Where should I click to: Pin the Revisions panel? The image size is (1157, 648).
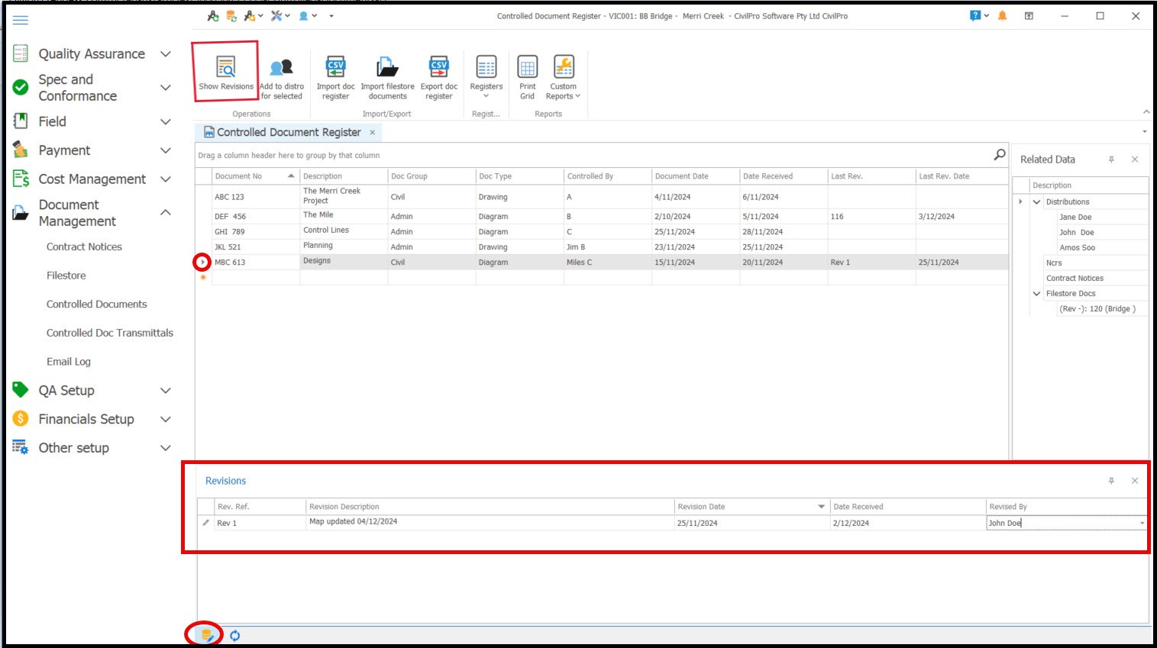coord(1111,481)
